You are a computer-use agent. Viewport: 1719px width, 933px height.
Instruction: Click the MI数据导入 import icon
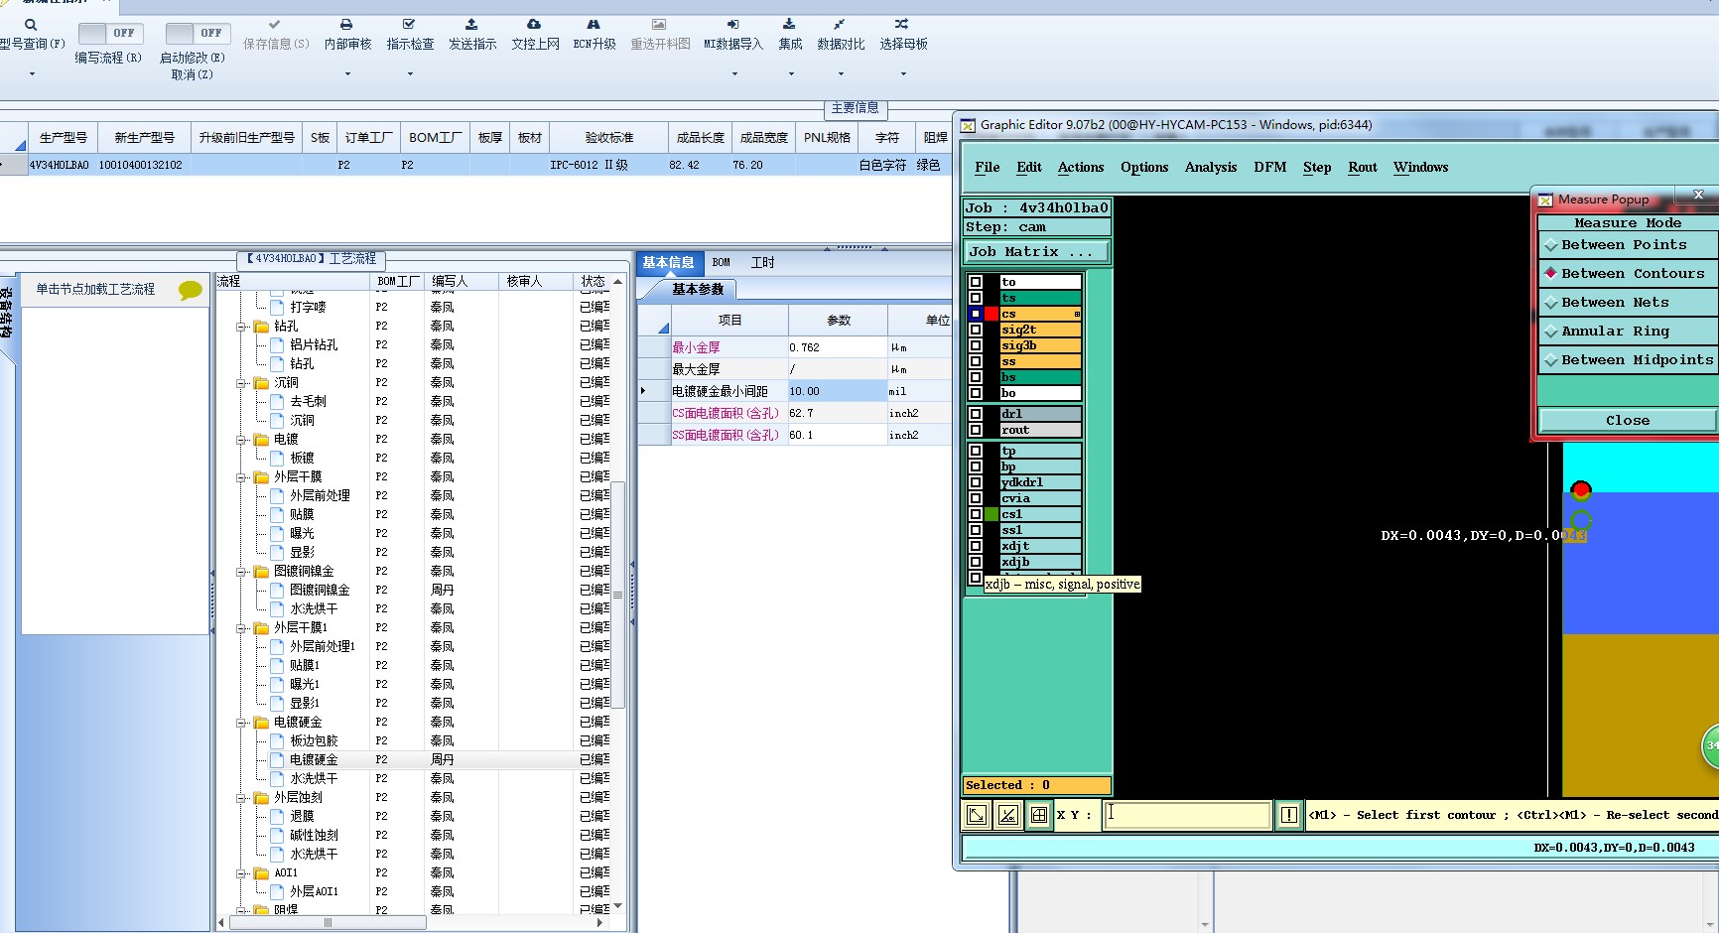pos(732,24)
